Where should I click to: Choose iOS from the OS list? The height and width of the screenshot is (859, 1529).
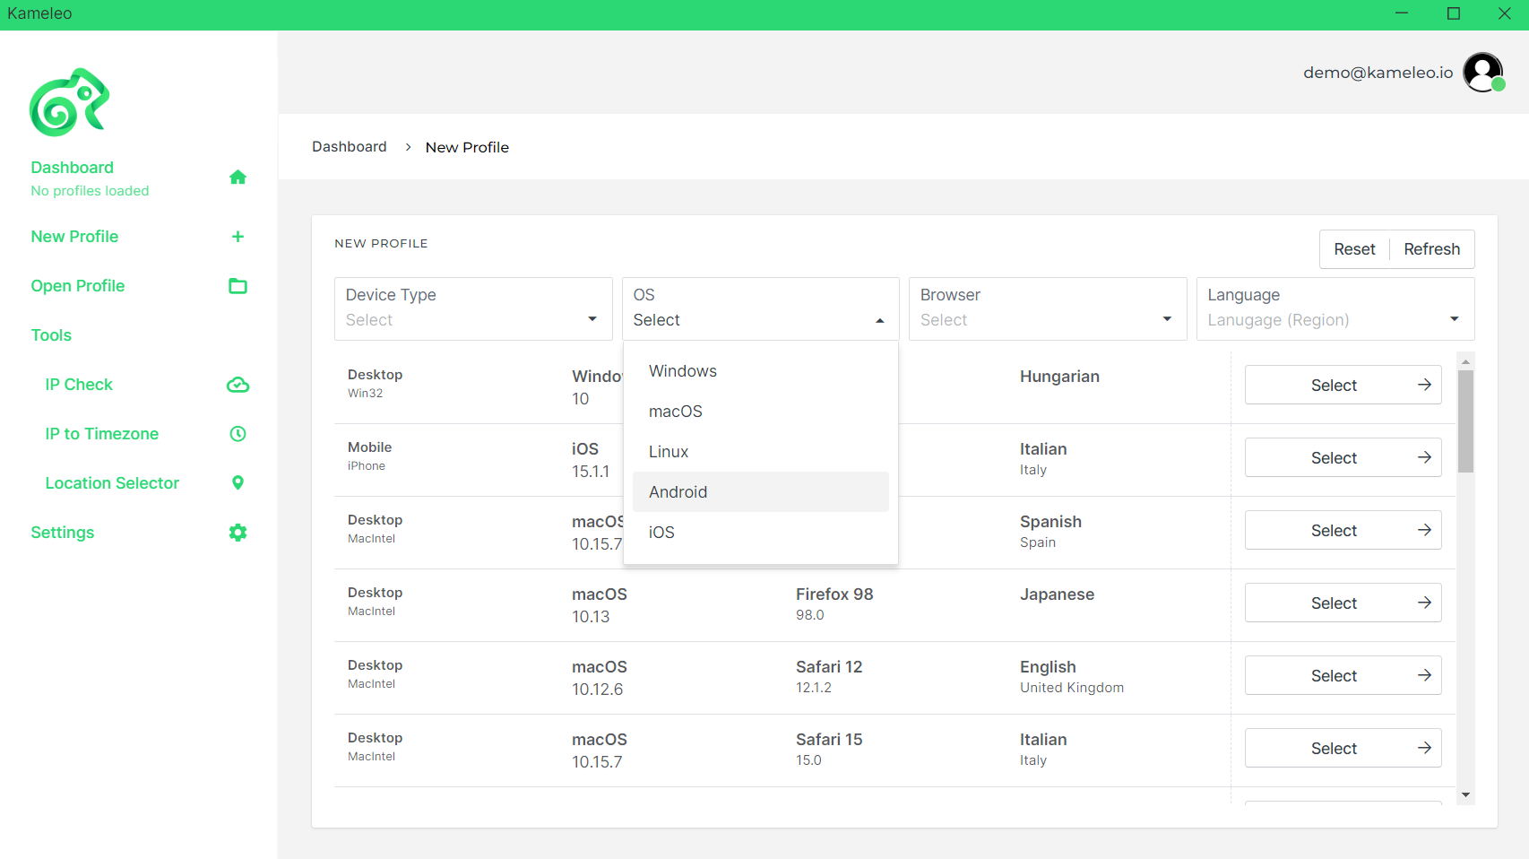coord(761,533)
